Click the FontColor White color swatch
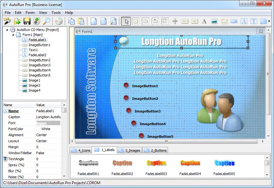Viewport: 274px width, 188px height. pyautogui.click(x=39, y=129)
